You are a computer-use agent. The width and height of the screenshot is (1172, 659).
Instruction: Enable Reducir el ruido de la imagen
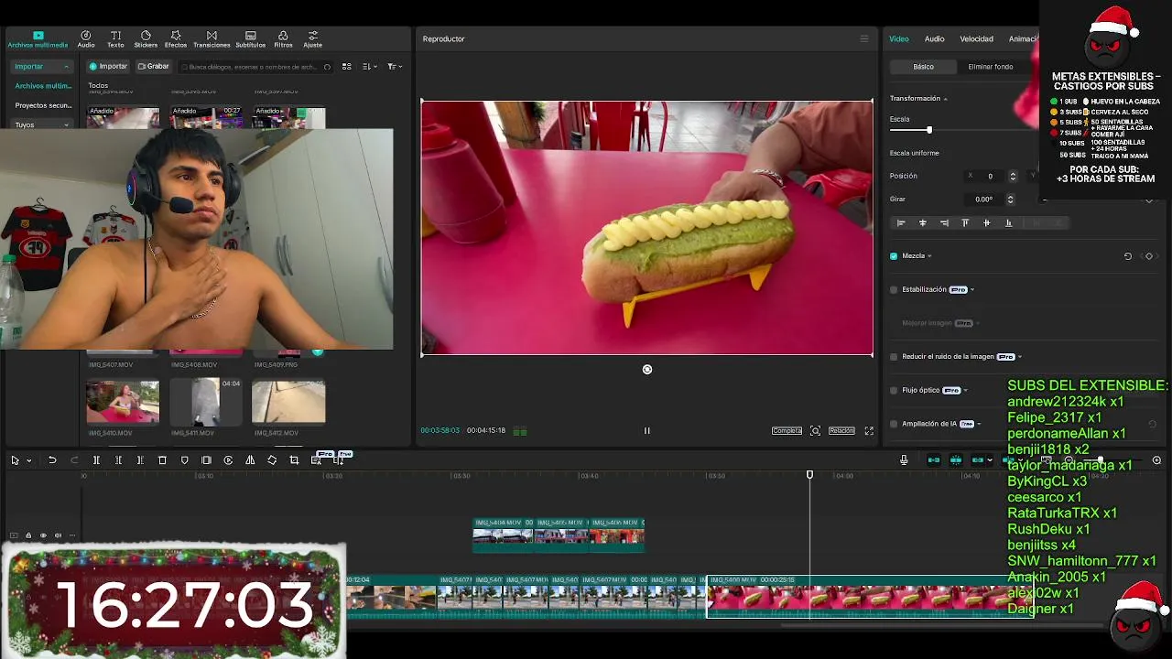(894, 357)
